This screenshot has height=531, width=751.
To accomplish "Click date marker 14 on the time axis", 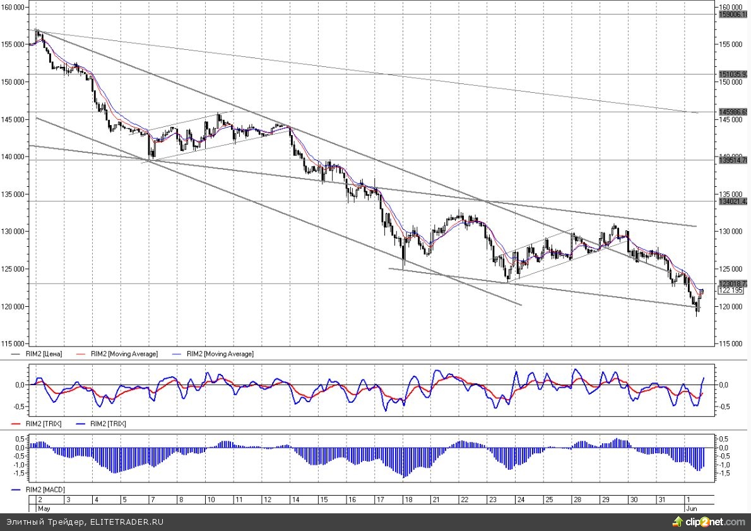I will click(295, 499).
